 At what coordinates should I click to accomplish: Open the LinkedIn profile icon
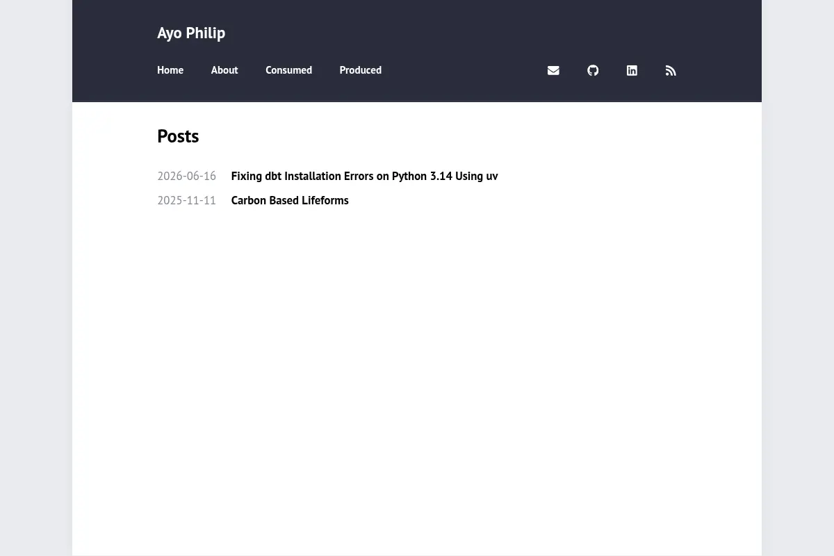pyautogui.click(x=632, y=70)
